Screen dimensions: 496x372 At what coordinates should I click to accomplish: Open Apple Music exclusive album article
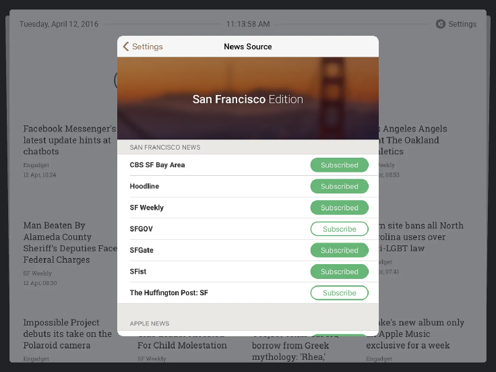click(415, 334)
